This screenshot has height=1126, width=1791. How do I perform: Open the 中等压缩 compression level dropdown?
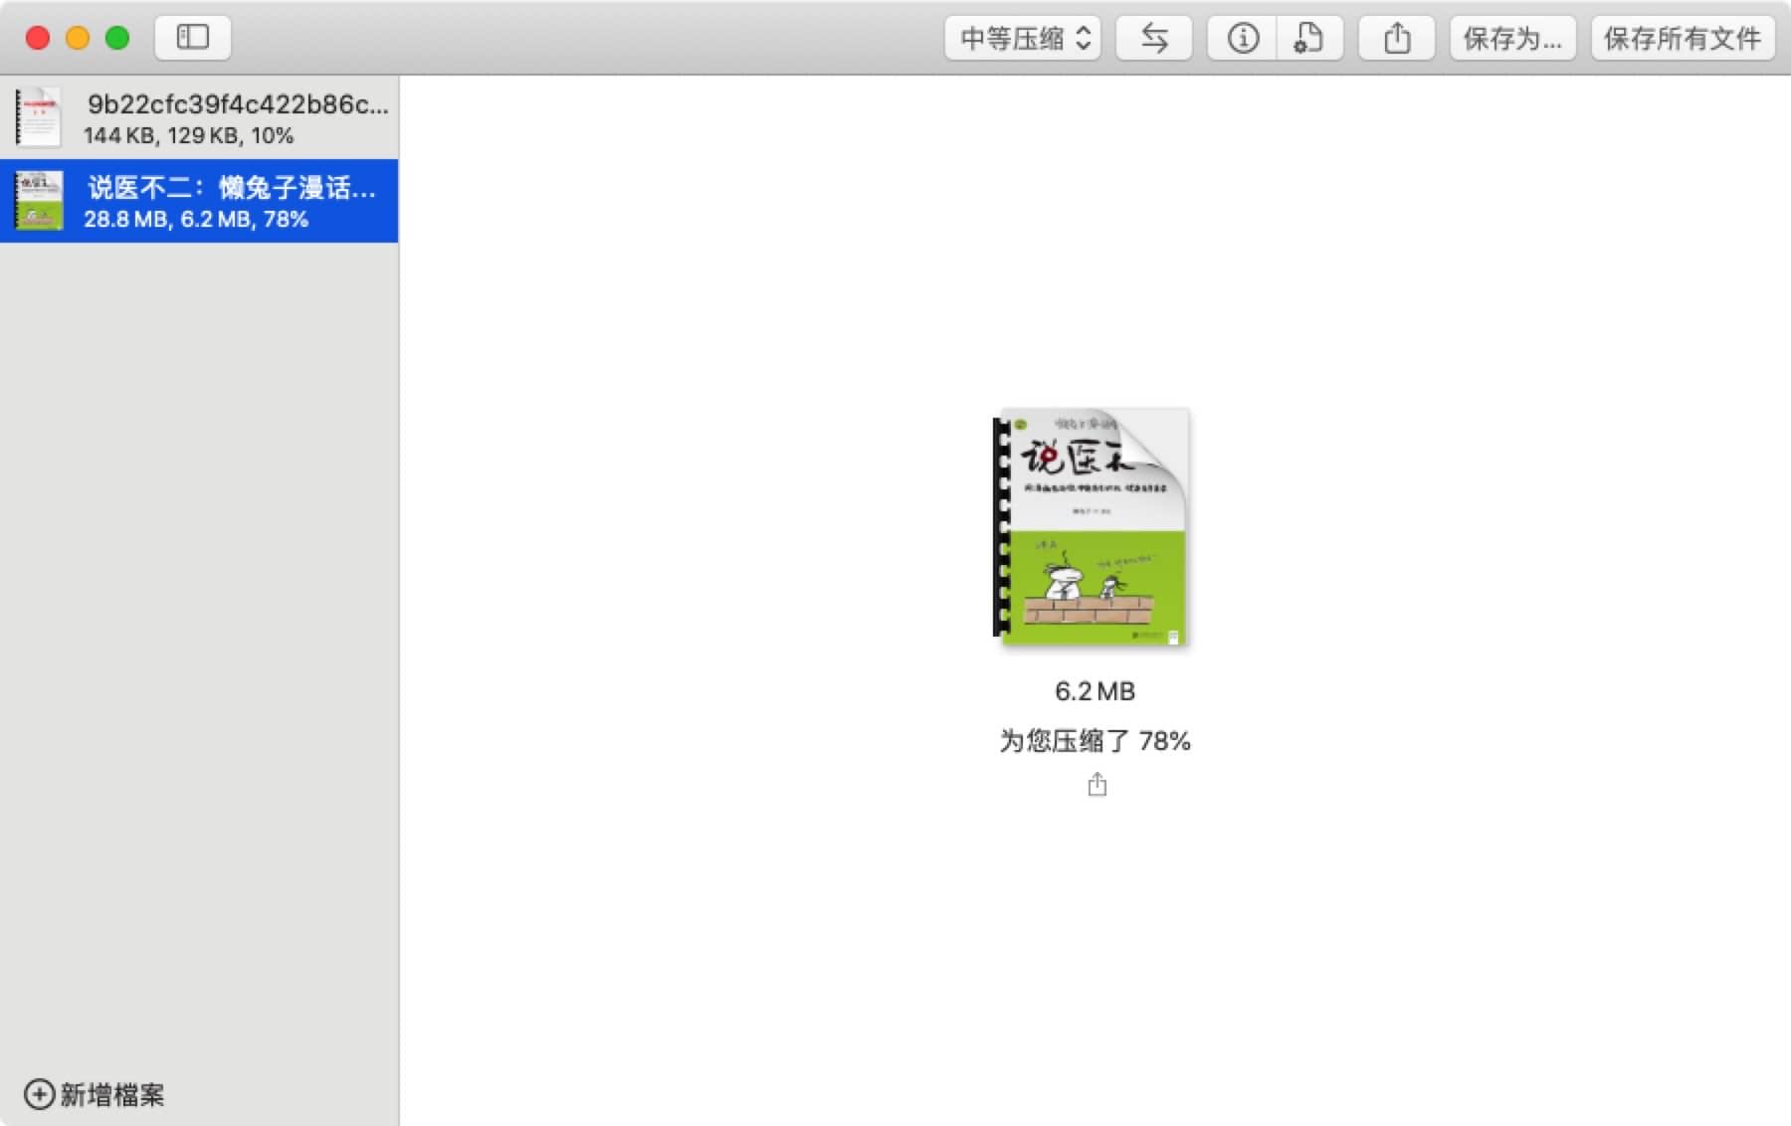tap(1023, 38)
